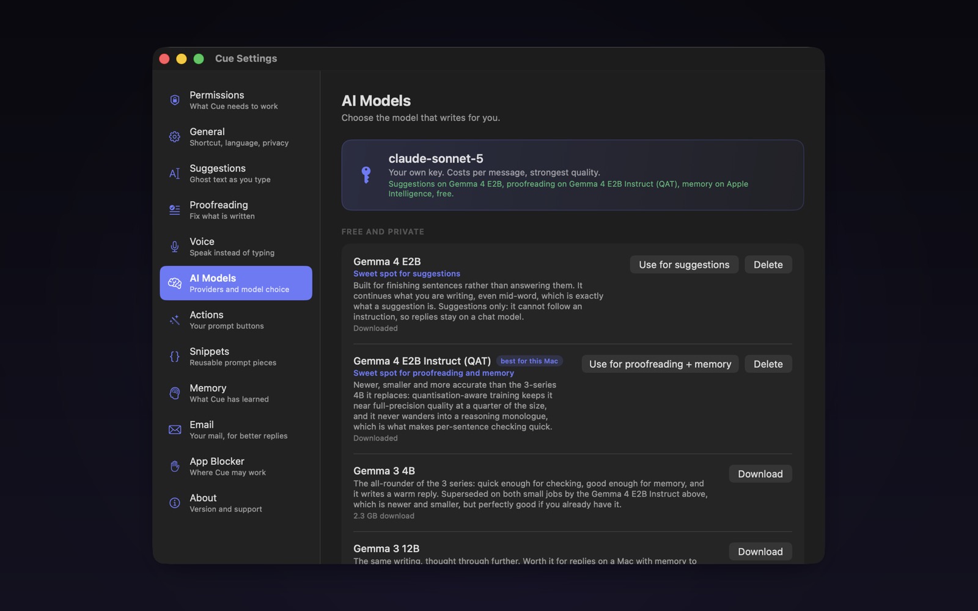Switch to the Memory section
The image size is (978, 611).
[x=236, y=393]
